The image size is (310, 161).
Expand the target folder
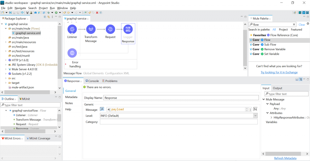[x=6, y=83]
